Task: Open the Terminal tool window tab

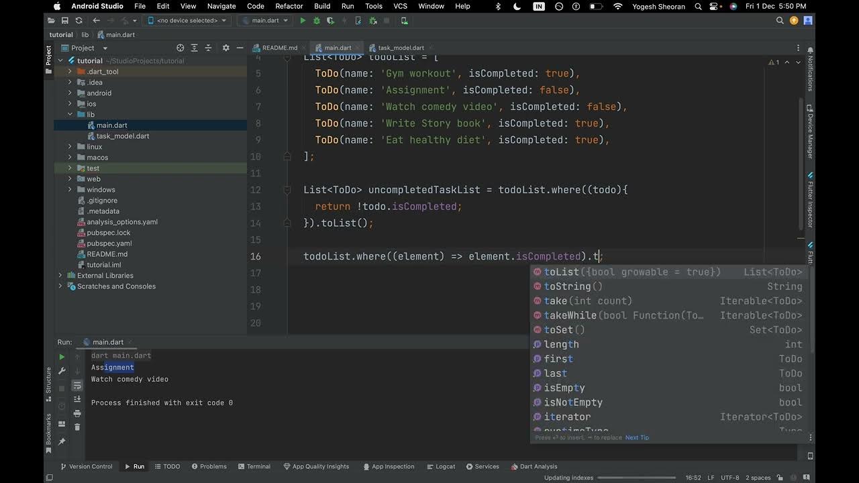Action: (x=254, y=466)
